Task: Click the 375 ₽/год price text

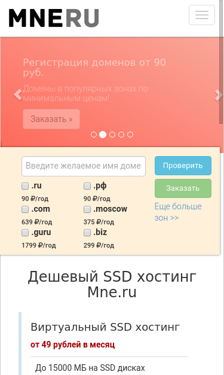Action: pyautogui.click(x=99, y=222)
